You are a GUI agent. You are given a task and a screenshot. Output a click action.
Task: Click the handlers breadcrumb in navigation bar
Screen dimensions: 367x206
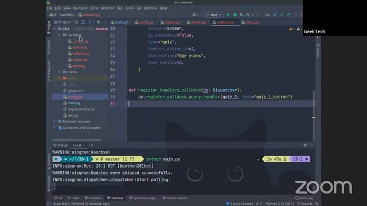pyautogui.click(x=67, y=15)
